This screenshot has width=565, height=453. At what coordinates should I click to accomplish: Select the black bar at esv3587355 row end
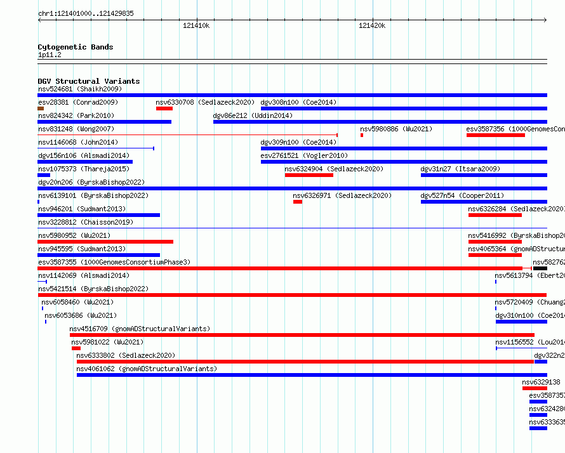pyautogui.click(x=540, y=268)
